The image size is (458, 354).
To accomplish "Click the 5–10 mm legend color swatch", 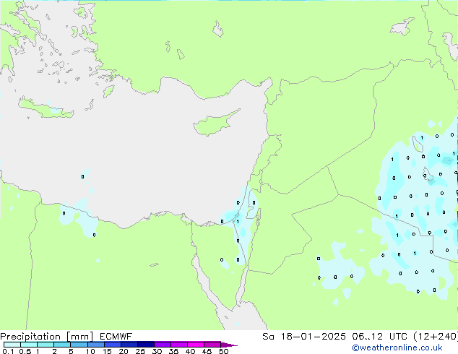I will click(x=79, y=345).
